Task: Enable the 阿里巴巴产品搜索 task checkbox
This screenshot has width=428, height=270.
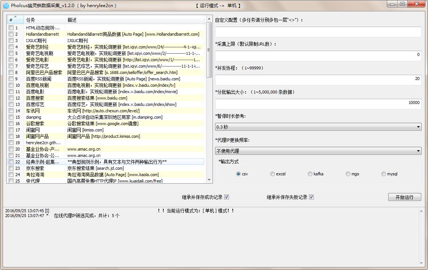Action: pyautogui.click(x=11, y=72)
